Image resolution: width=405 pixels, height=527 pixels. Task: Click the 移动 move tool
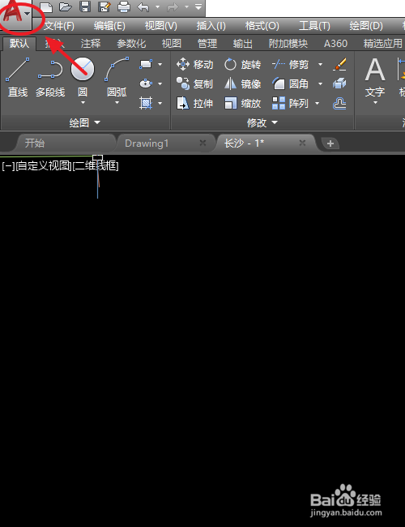(x=194, y=64)
